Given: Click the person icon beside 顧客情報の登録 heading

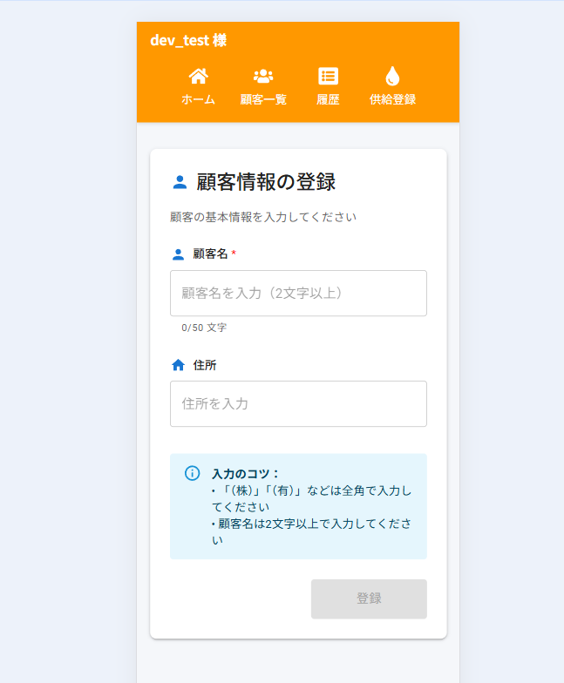Looking at the screenshot, I should (180, 182).
